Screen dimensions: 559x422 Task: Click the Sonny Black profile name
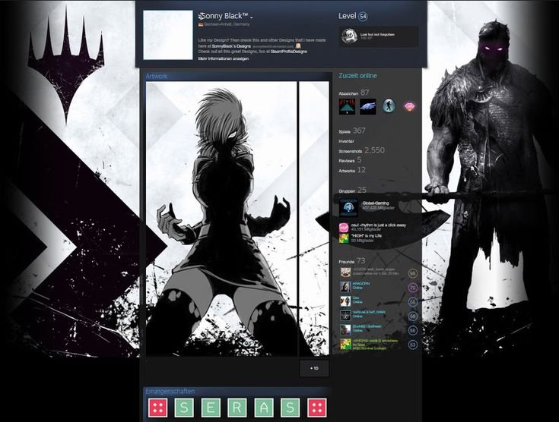click(225, 16)
